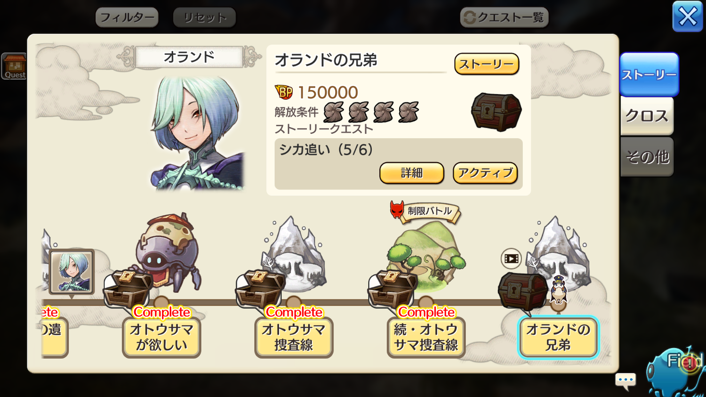Screen dimensions: 706x397
Task: Select the オランドの兄弟 quest node
Action: (558, 337)
